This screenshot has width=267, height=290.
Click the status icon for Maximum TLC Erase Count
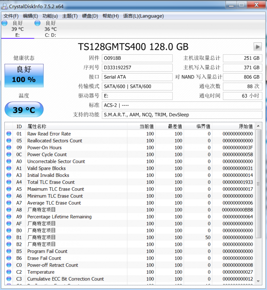pos(9,189)
